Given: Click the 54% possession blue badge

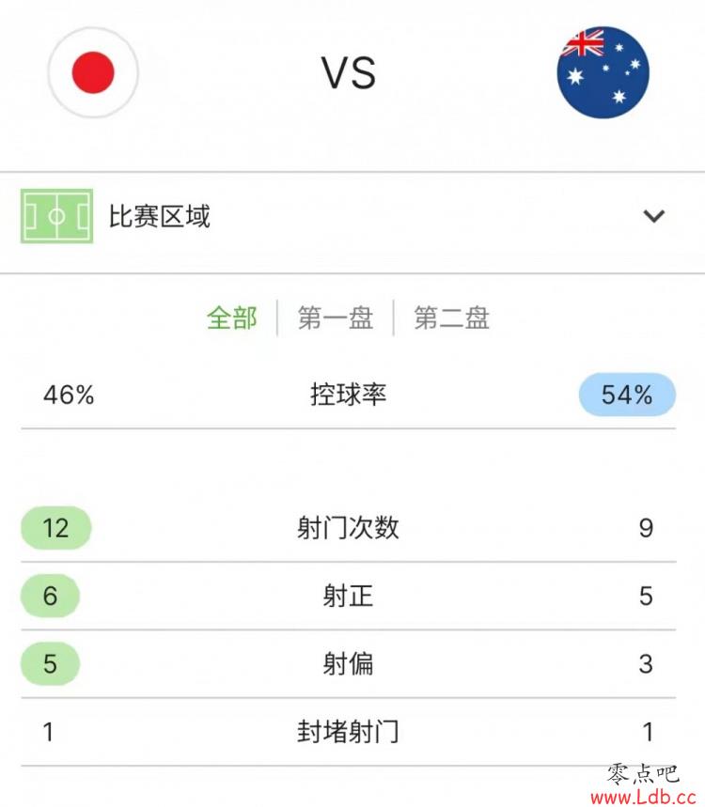Looking at the screenshot, I should tap(627, 395).
